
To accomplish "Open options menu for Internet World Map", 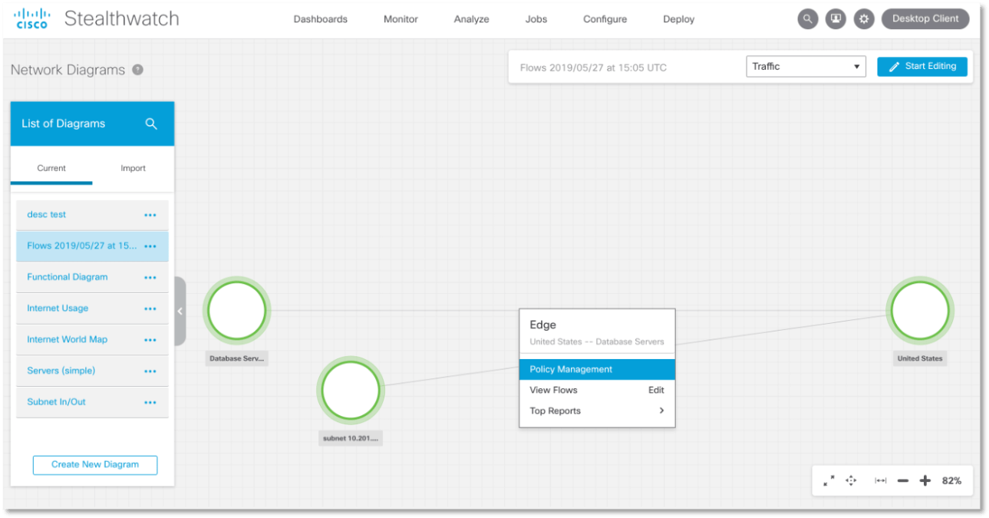I will [x=150, y=340].
